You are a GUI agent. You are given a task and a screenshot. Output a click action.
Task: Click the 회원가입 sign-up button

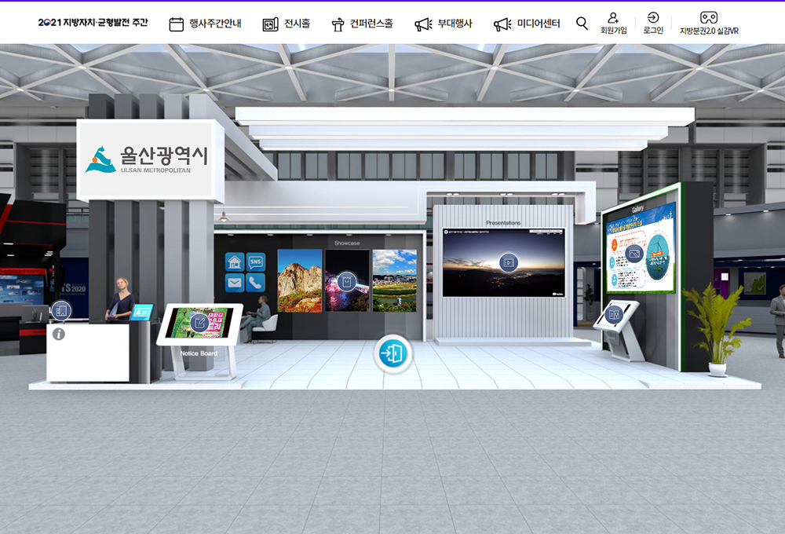613,24
